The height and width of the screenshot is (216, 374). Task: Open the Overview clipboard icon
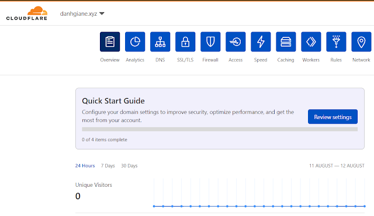[x=110, y=41]
